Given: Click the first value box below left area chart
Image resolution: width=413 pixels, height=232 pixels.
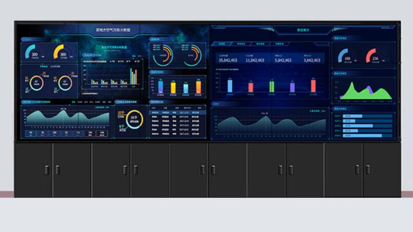Looking at the screenshot, I should click(x=31, y=134).
